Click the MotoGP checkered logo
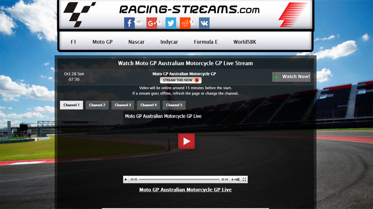 (x=79, y=14)
